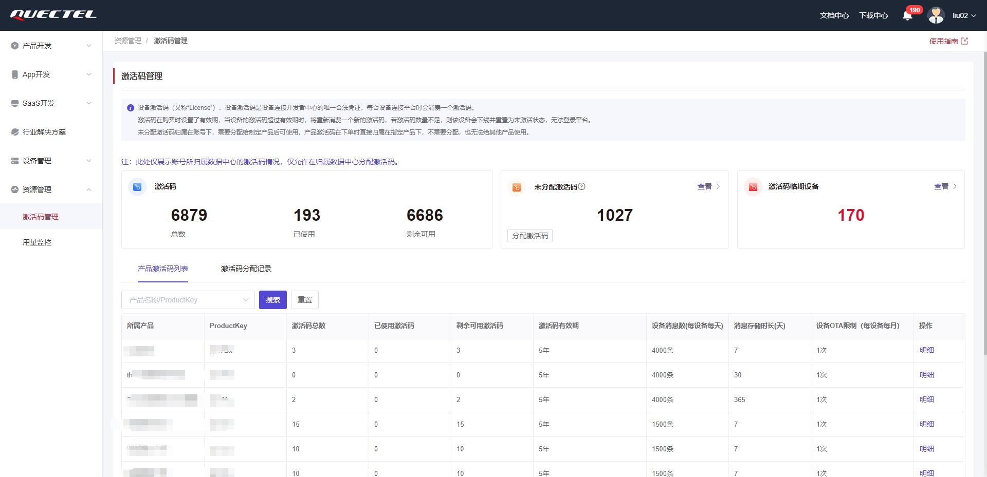Click the 重置 button

[305, 300]
